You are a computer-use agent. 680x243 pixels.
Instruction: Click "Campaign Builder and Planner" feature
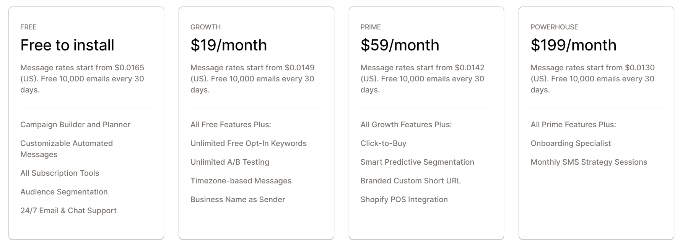(75, 125)
